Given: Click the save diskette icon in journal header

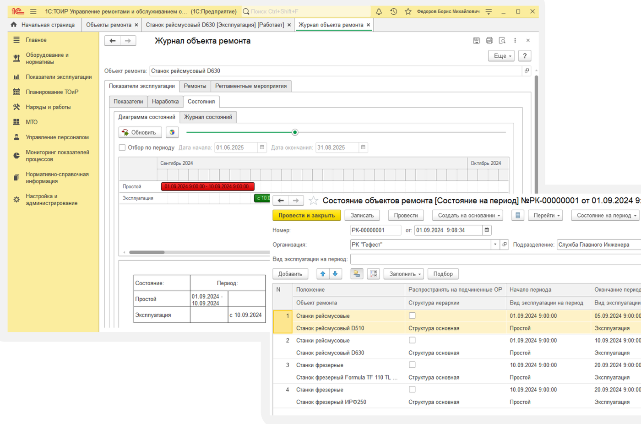Looking at the screenshot, I should click(476, 40).
